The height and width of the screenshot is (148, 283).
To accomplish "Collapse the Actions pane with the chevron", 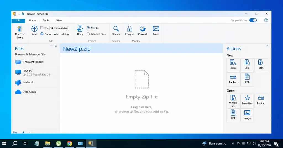I will 267,46.
